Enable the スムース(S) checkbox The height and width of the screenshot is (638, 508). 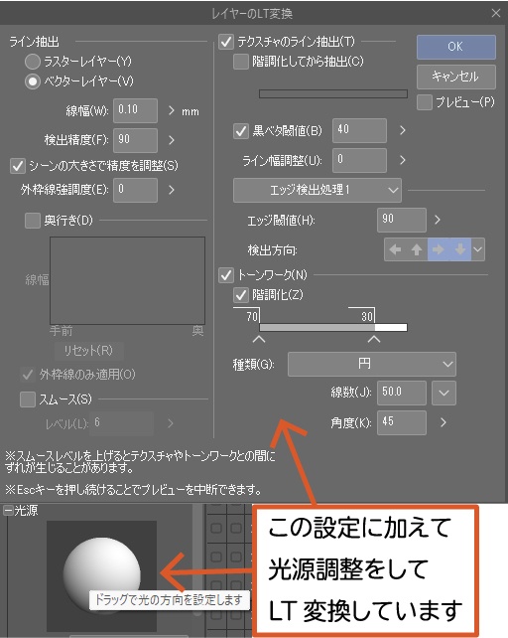point(28,399)
